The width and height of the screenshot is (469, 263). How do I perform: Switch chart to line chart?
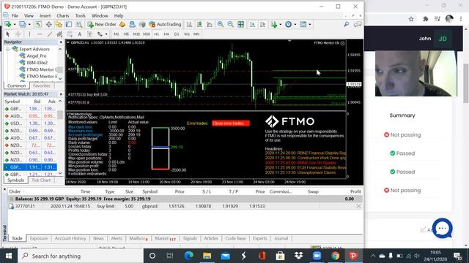(x=210, y=24)
